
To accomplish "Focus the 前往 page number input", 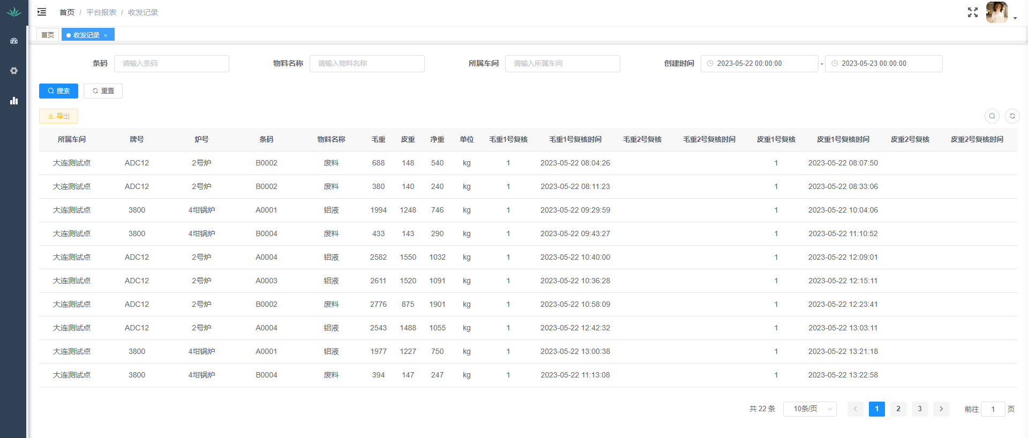I will [x=993, y=409].
